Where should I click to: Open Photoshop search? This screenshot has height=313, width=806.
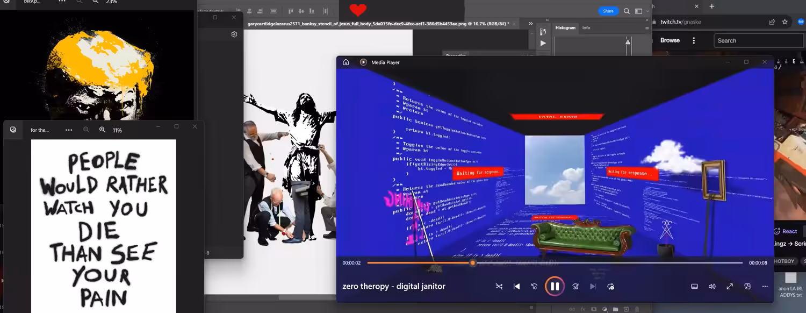click(x=627, y=11)
